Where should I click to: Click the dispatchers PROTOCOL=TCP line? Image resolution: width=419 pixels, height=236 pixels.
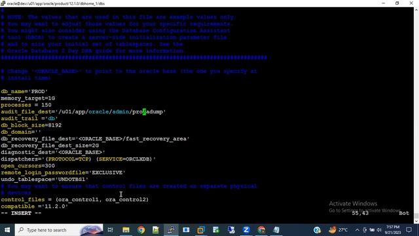tap(79, 159)
